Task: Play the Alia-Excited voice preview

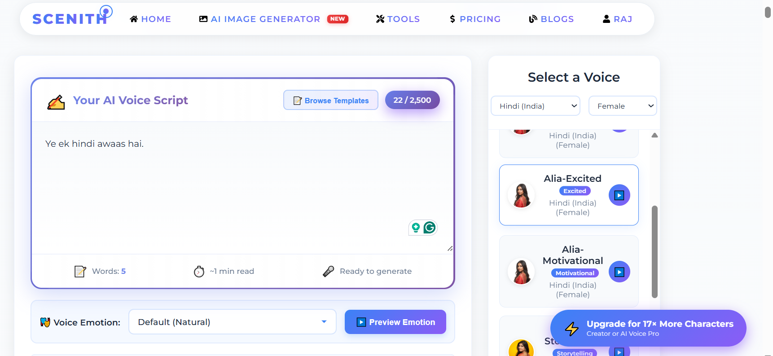Action: pyautogui.click(x=619, y=195)
